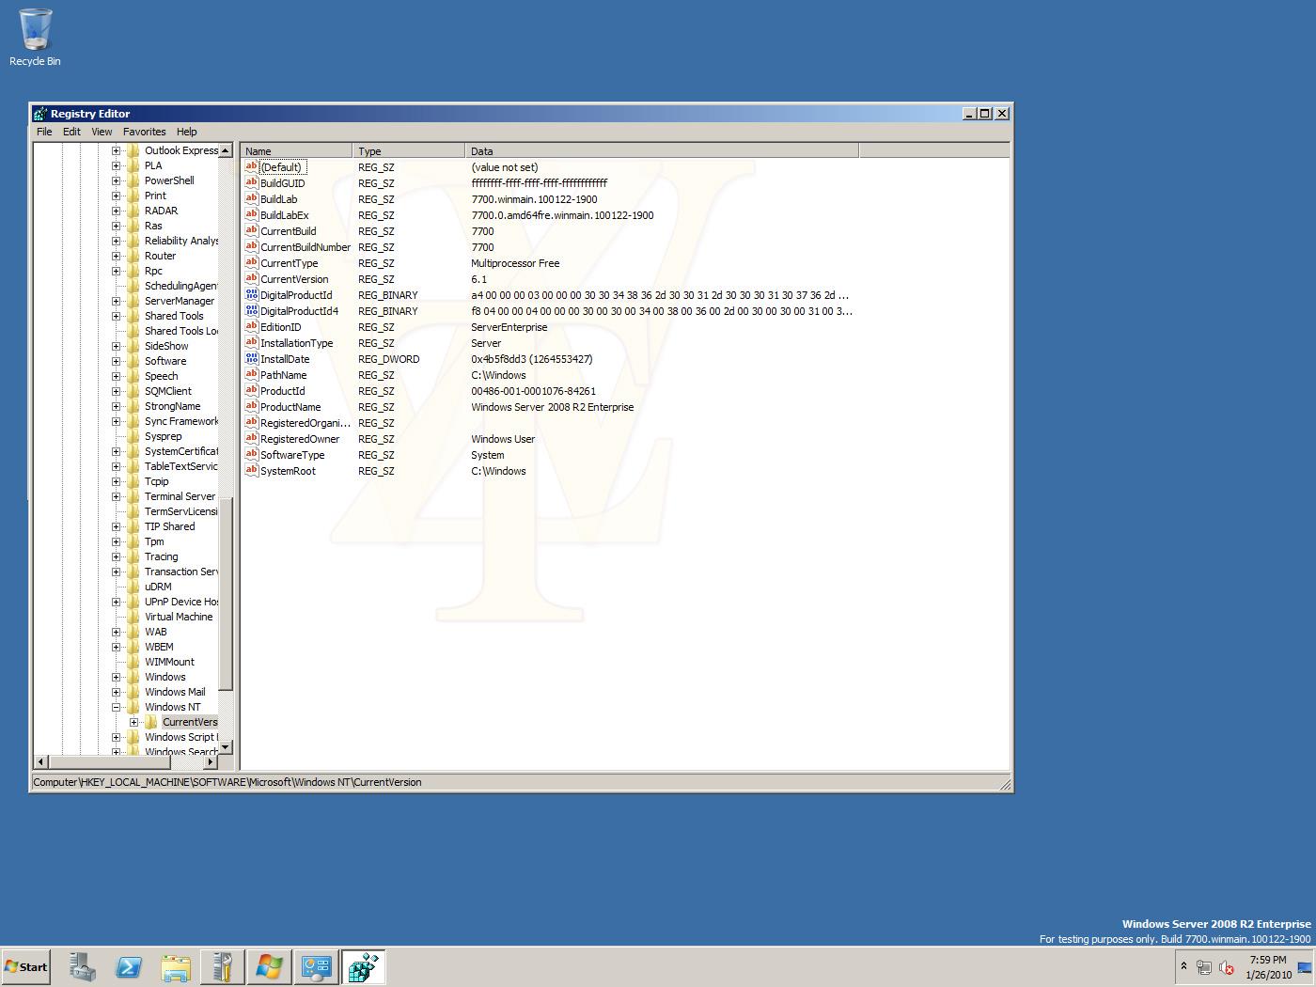Open the Help menu
Screen dimensions: 1316x987
point(187,132)
